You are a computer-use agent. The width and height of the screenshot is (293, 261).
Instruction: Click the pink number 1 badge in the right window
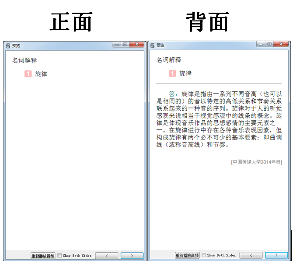click(172, 73)
